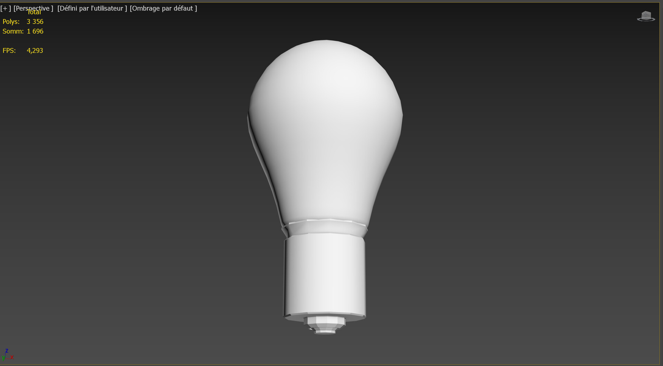Click the Somm vertex count 1 696
Image resolution: width=663 pixels, height=366 pixels.
35,31
